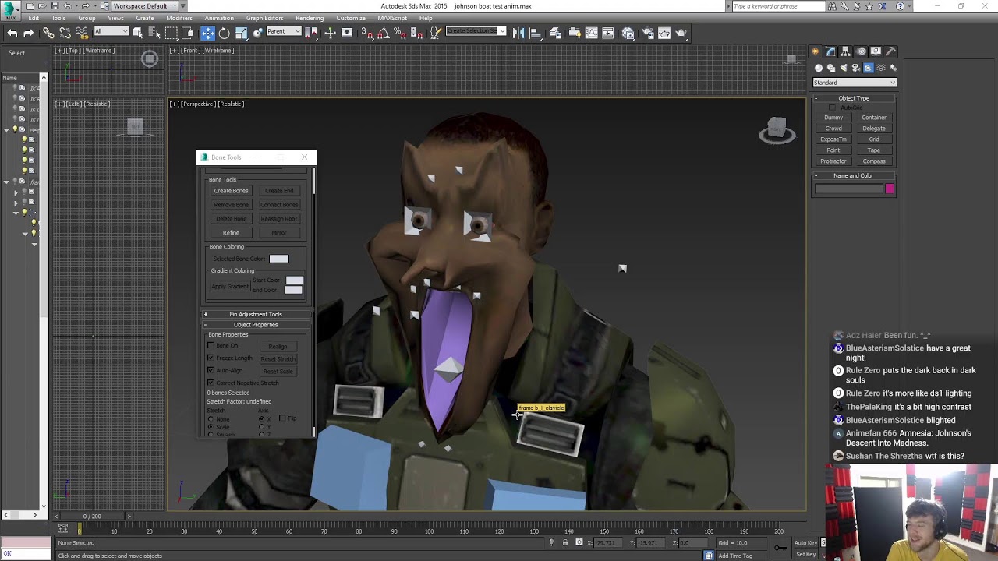Select the X axis radio button
The width and height of the screenshot is (998, 561).
(x=262, y=419)
